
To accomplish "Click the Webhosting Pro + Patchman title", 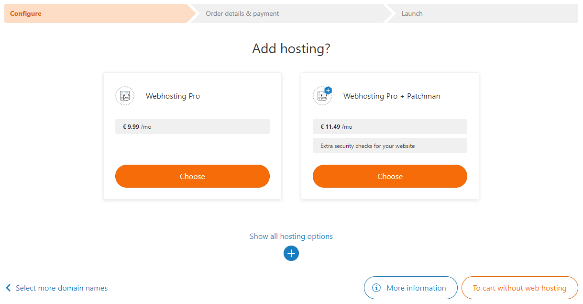I will pyautogui.click(x=392, y=96).
